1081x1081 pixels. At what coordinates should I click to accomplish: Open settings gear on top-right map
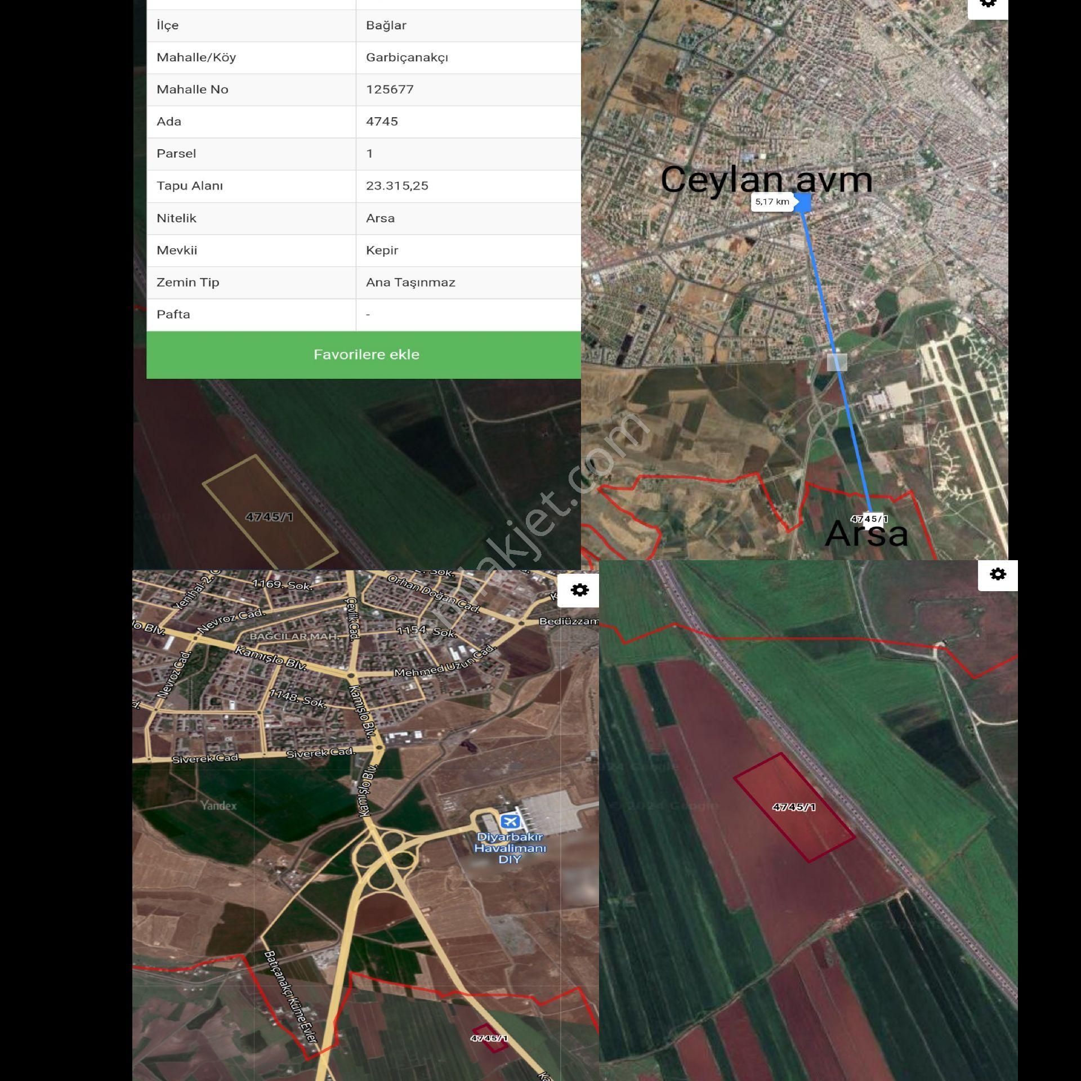(988, 5)
